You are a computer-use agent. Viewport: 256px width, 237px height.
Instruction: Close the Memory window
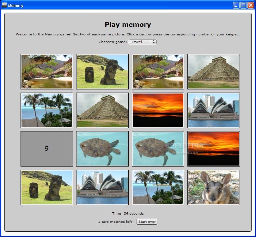point(251,5)
